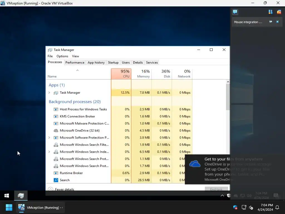
Task: Open the VirtualBox notification center icon
Action: [235, 12]
